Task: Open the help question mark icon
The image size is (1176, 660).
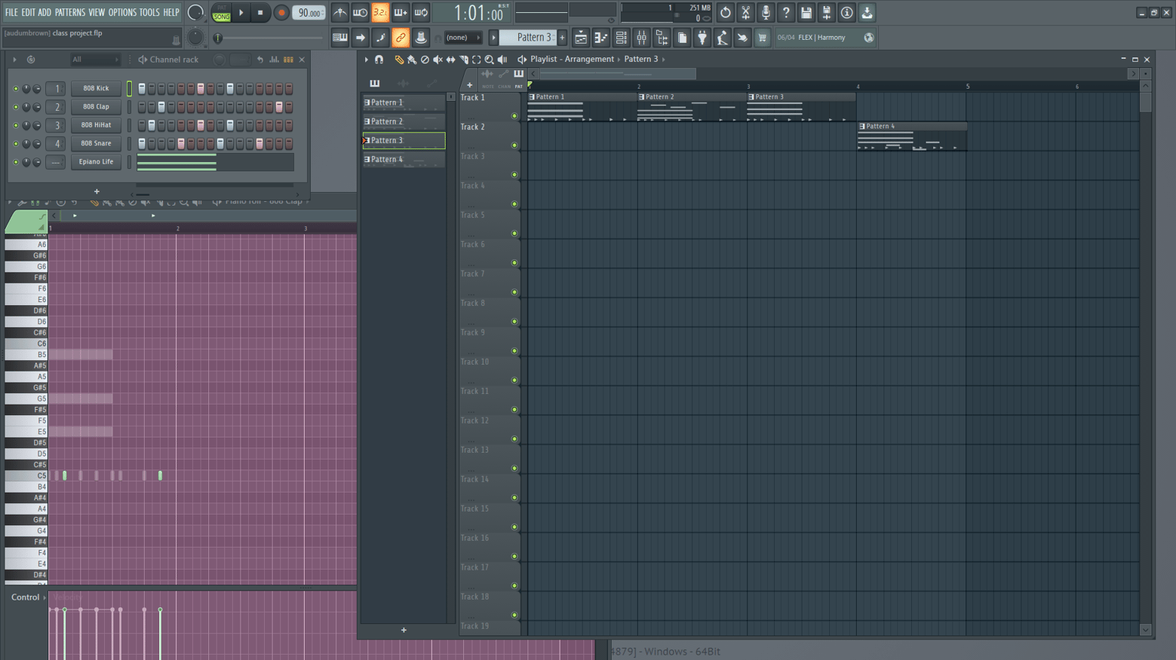Action: click(x=786, y=12)
